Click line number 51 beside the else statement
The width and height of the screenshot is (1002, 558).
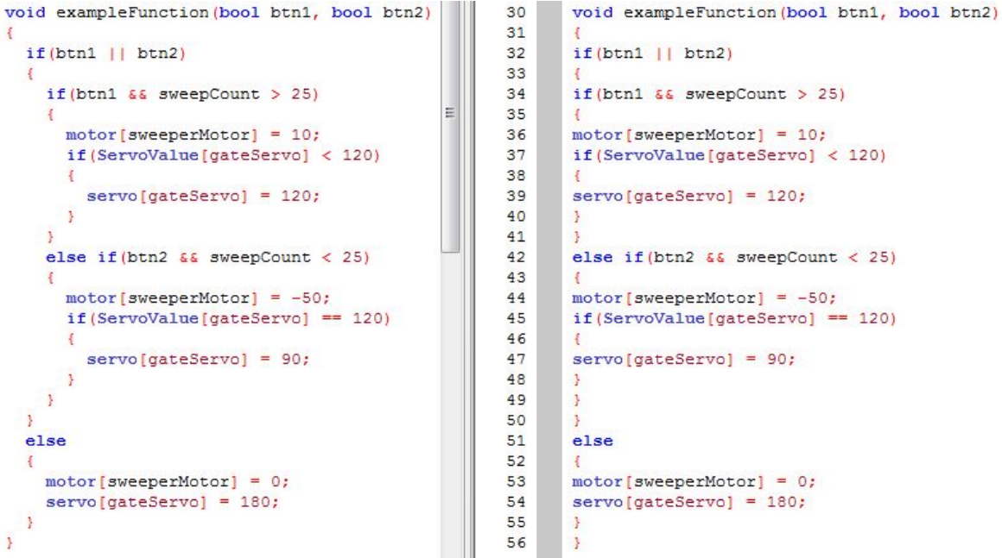(x=516, y=441)
